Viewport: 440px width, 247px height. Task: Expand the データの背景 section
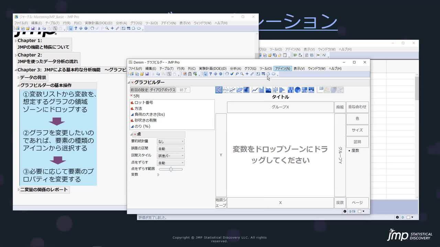19,78
